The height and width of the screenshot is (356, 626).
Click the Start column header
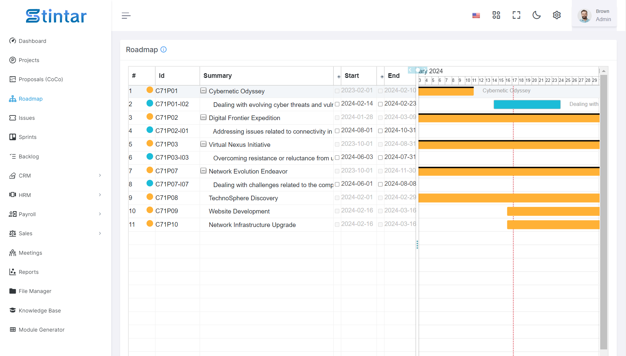pos(359,76)
